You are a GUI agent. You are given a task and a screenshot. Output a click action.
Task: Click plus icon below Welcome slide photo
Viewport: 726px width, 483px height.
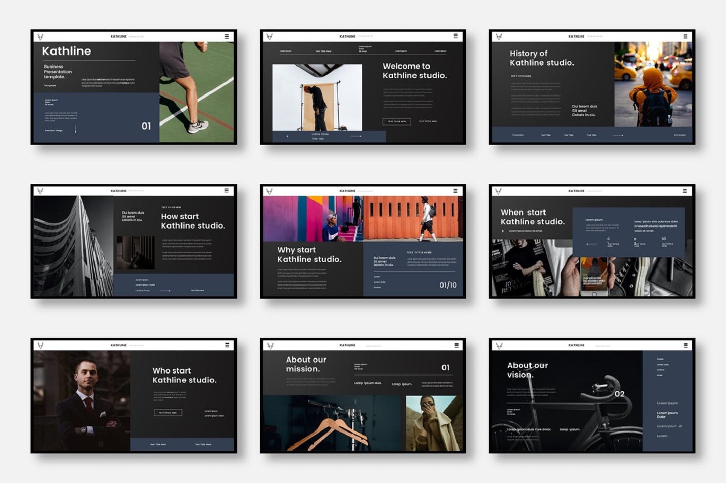tap(287, 136)
